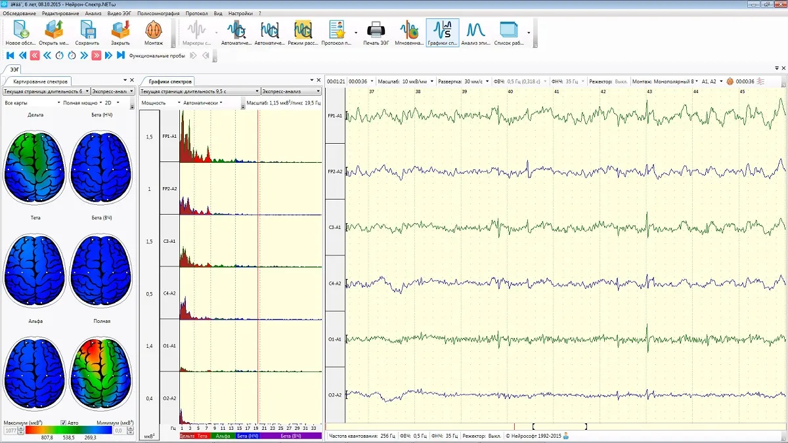Expand the Развертка 30 мм/с dropdown
Screen dimensions: 788x443
click(464, 81)
